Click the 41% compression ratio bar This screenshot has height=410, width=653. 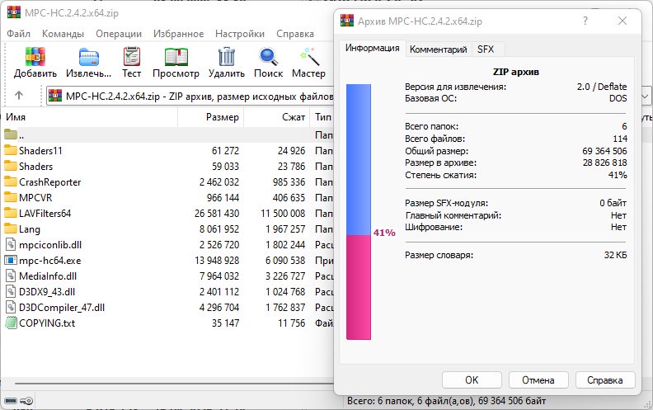point(358,212)
